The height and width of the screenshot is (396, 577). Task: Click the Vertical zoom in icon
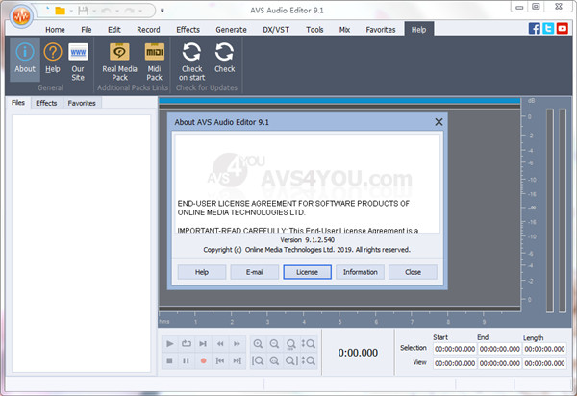click(x=308, y=344)
